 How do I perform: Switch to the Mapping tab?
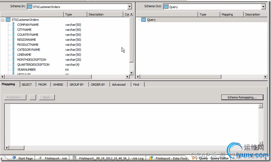coord(8,84)
